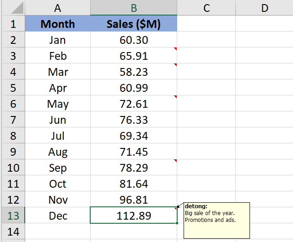Image resolution: width=293 pixels, height=242 pixels.
Task: Select the Nov month cell
Action: (58, 200)
